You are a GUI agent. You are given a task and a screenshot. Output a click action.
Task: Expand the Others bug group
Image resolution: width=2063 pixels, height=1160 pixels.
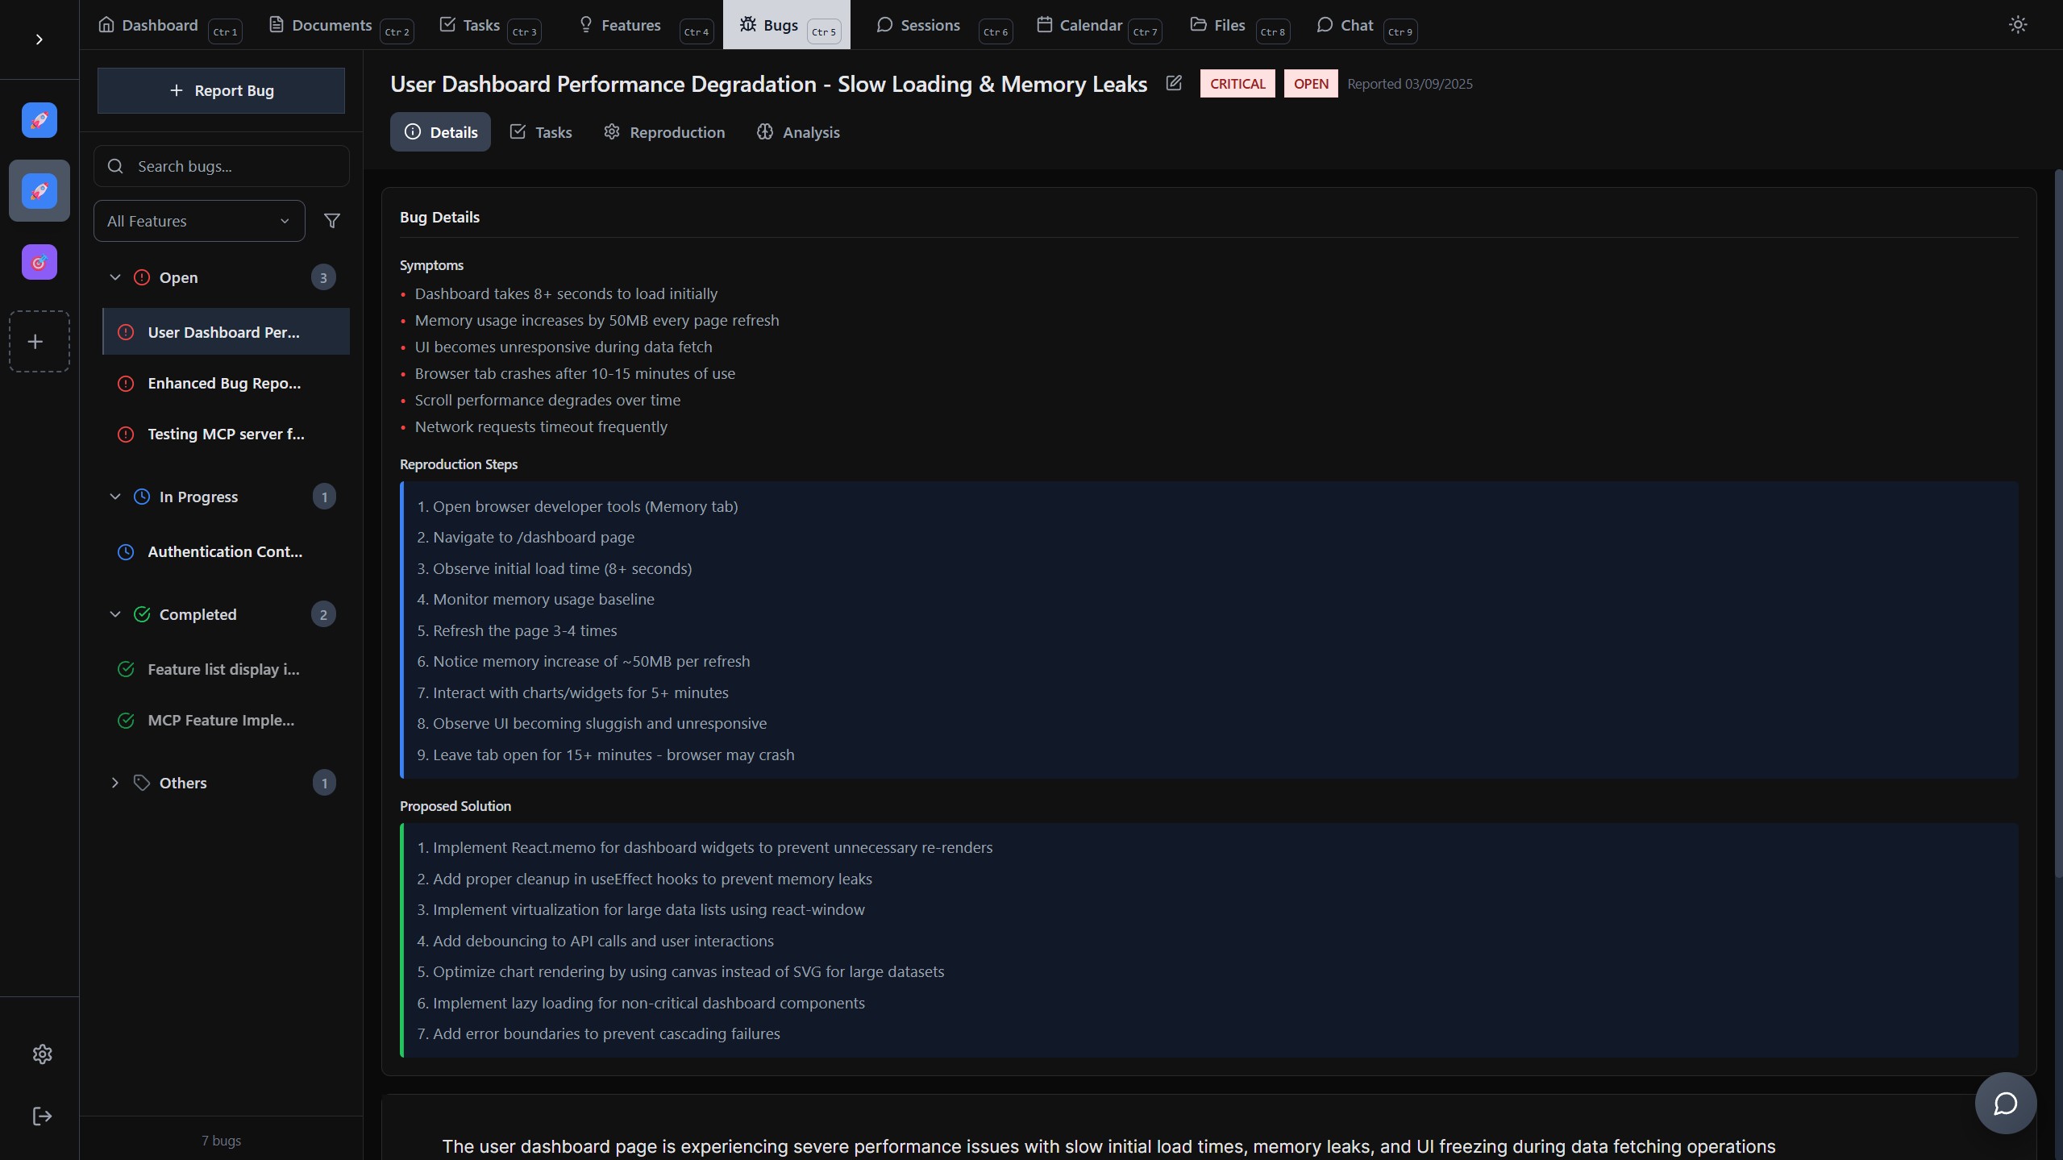115,783
